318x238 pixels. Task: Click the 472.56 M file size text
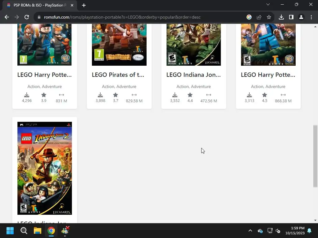pos(209,101)
